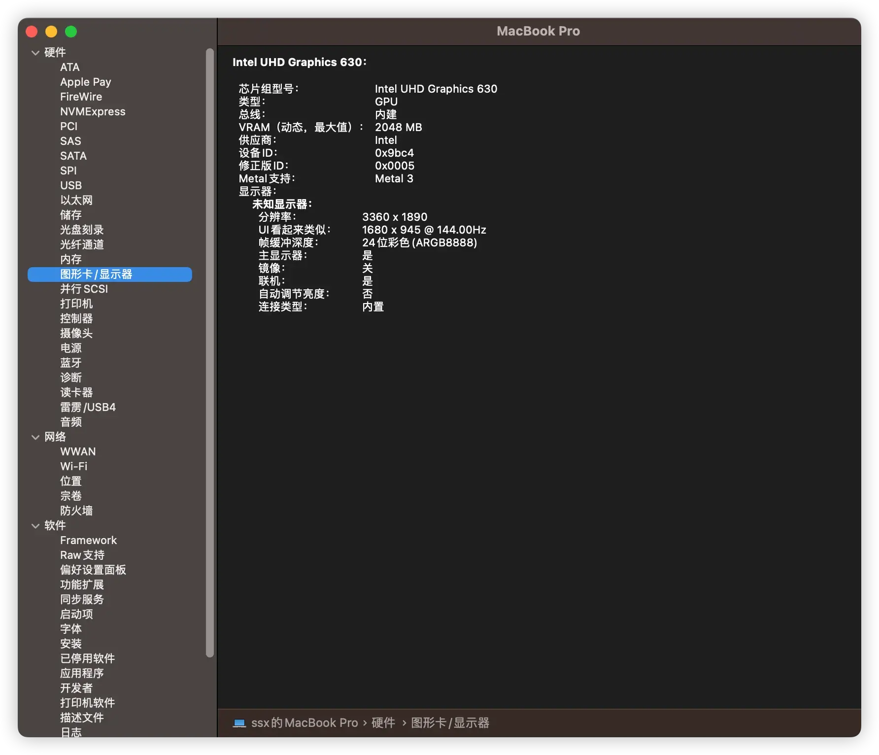The height and width of the screenshot is (755, 879).
Task: Click the green zoom window button
Action: (x=71, y=32)
